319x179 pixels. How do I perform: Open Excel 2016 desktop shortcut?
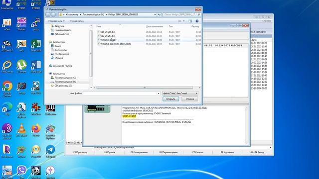point(36,45)
